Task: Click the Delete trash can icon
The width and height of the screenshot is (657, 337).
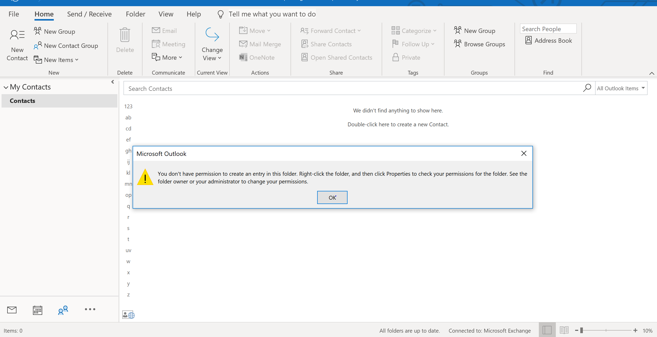Action: tap(125, 35)
